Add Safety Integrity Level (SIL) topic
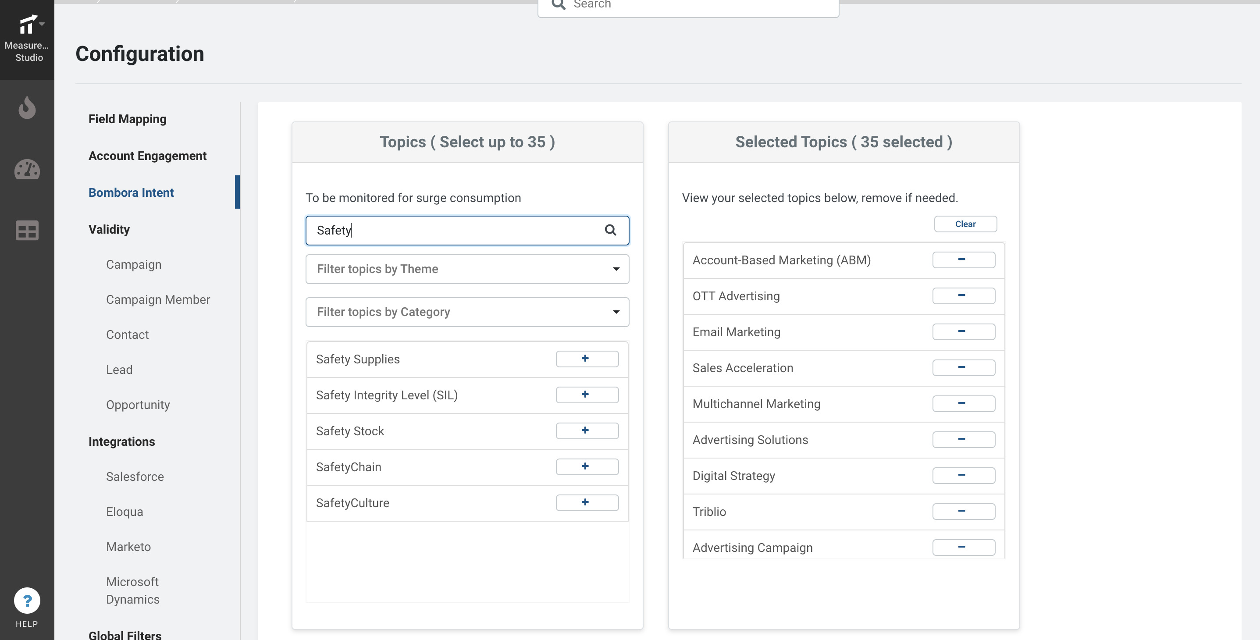Viewport: 1260px width, 640px height. pyautogui.click(x=587, y=395)
